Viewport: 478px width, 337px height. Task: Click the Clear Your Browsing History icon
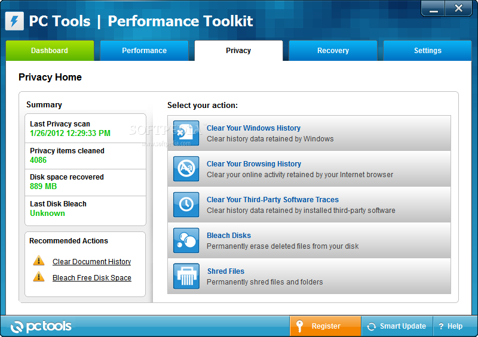[186, 169]
